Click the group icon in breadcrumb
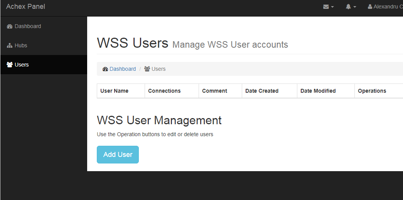Screen dimensions: 403x200 [x=147, y=69]
